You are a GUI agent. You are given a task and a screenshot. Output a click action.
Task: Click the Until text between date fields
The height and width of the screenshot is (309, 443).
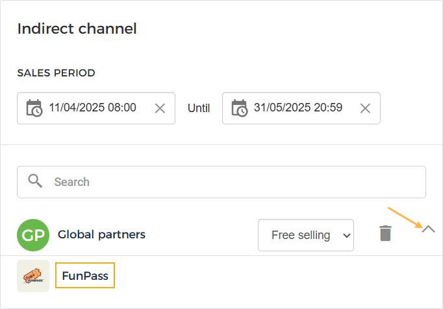coord(199,108)
